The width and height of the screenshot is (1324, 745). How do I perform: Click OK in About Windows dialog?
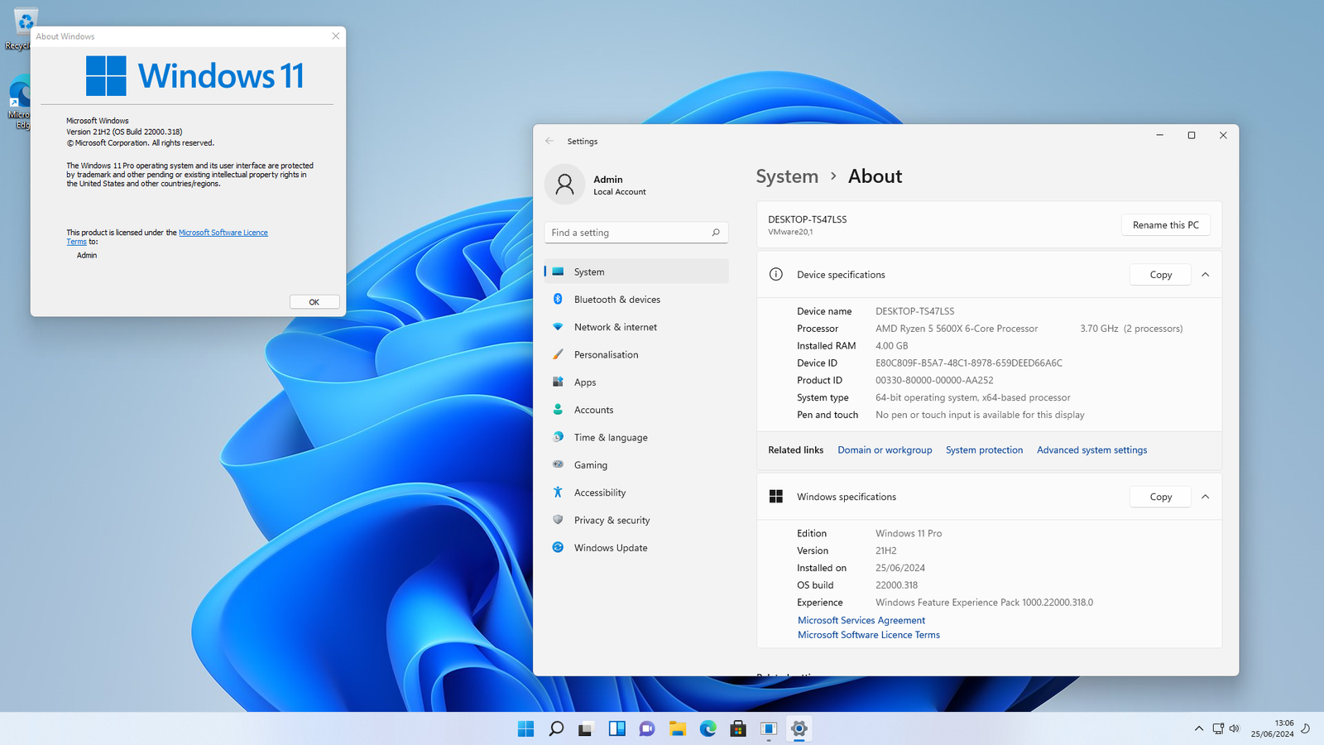(314, 302)
